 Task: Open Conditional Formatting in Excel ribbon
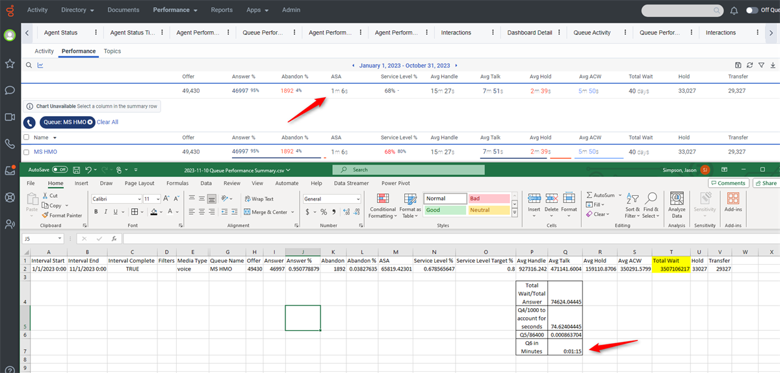coord(382,205)
